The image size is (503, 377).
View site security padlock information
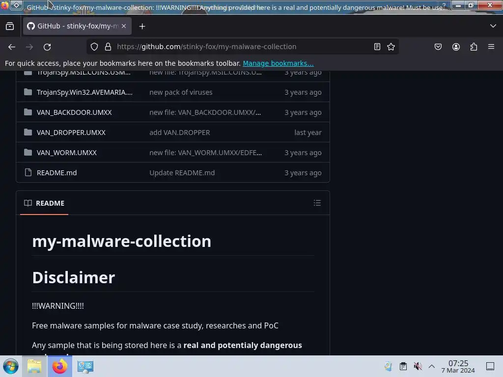coord(108,47)
